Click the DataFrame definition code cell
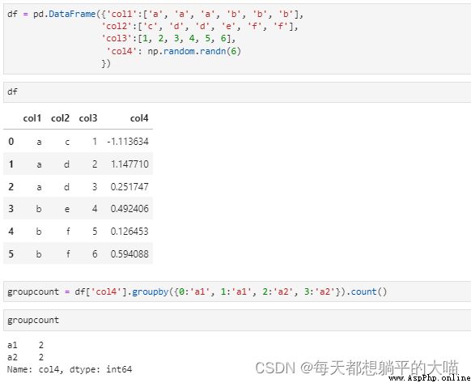Viewport: 471px width, 383px height. coord(237,39)
